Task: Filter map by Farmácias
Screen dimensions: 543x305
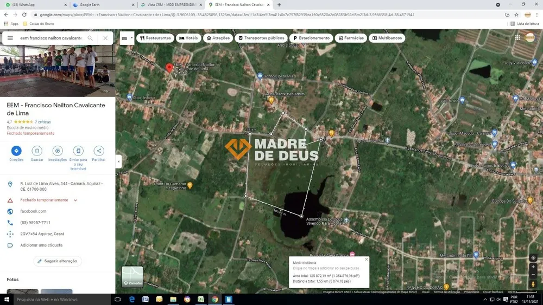Action: (351, 38)
